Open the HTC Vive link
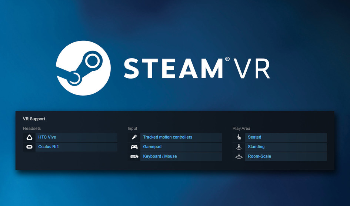 click(76, 137)
